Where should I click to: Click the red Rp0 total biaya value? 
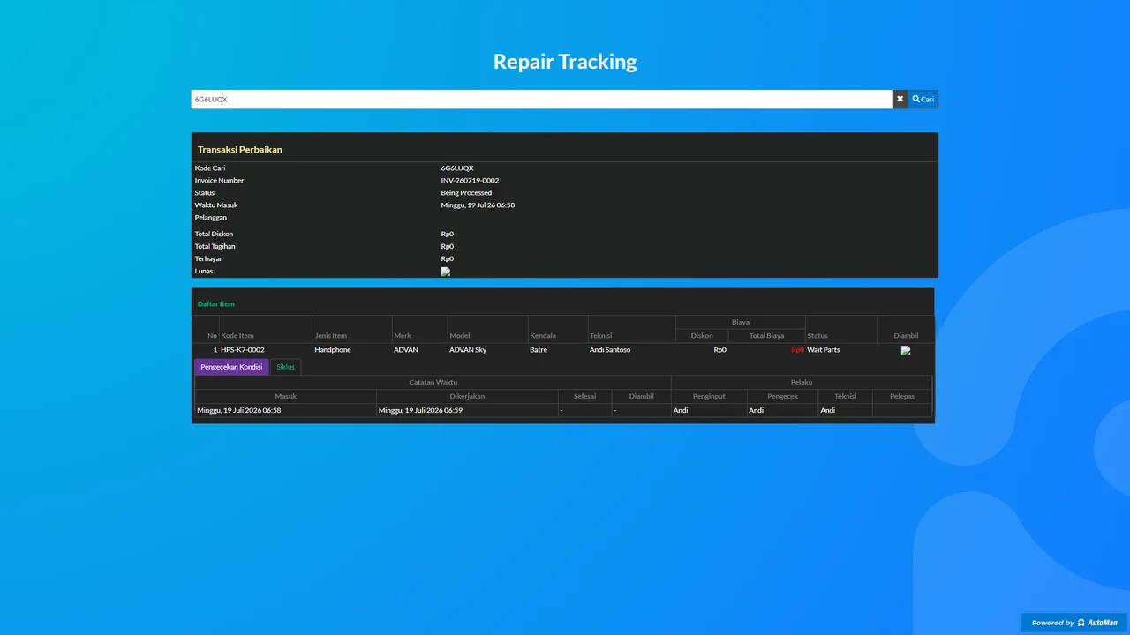[x=797, y=350]
